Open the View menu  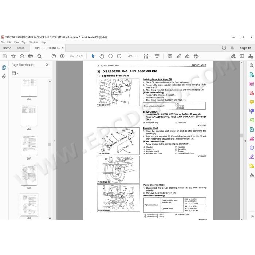point(16,42)
